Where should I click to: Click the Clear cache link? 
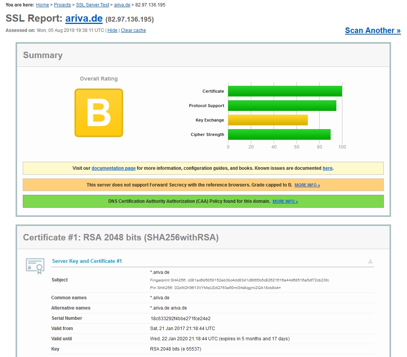(133, 30)
